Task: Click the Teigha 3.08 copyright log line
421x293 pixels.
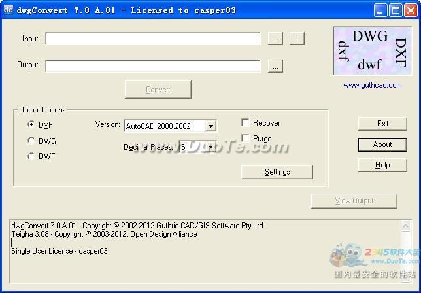Action: pyautogui.click(x=104, y=234)
